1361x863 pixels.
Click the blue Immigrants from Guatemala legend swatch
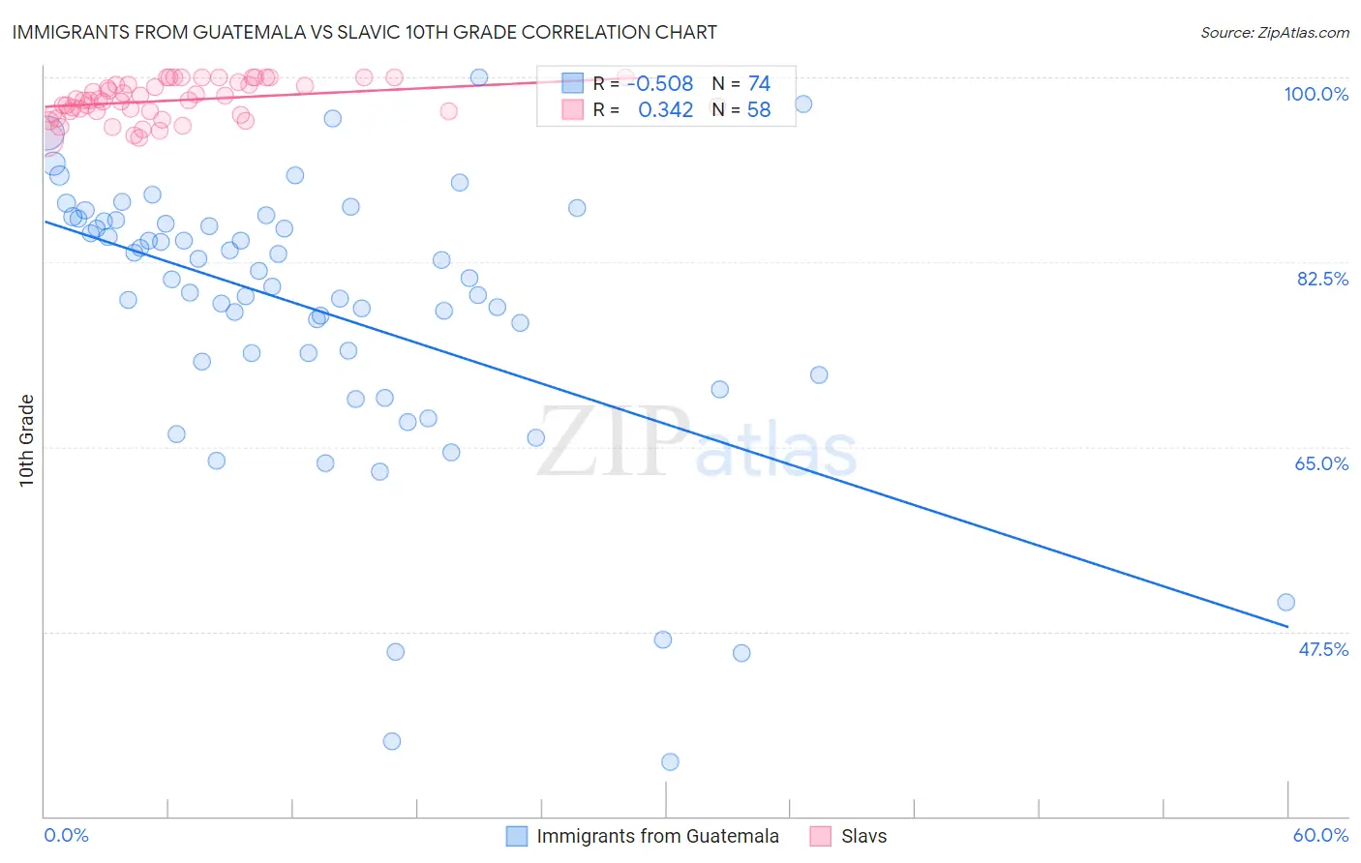(x=517, y=836)
